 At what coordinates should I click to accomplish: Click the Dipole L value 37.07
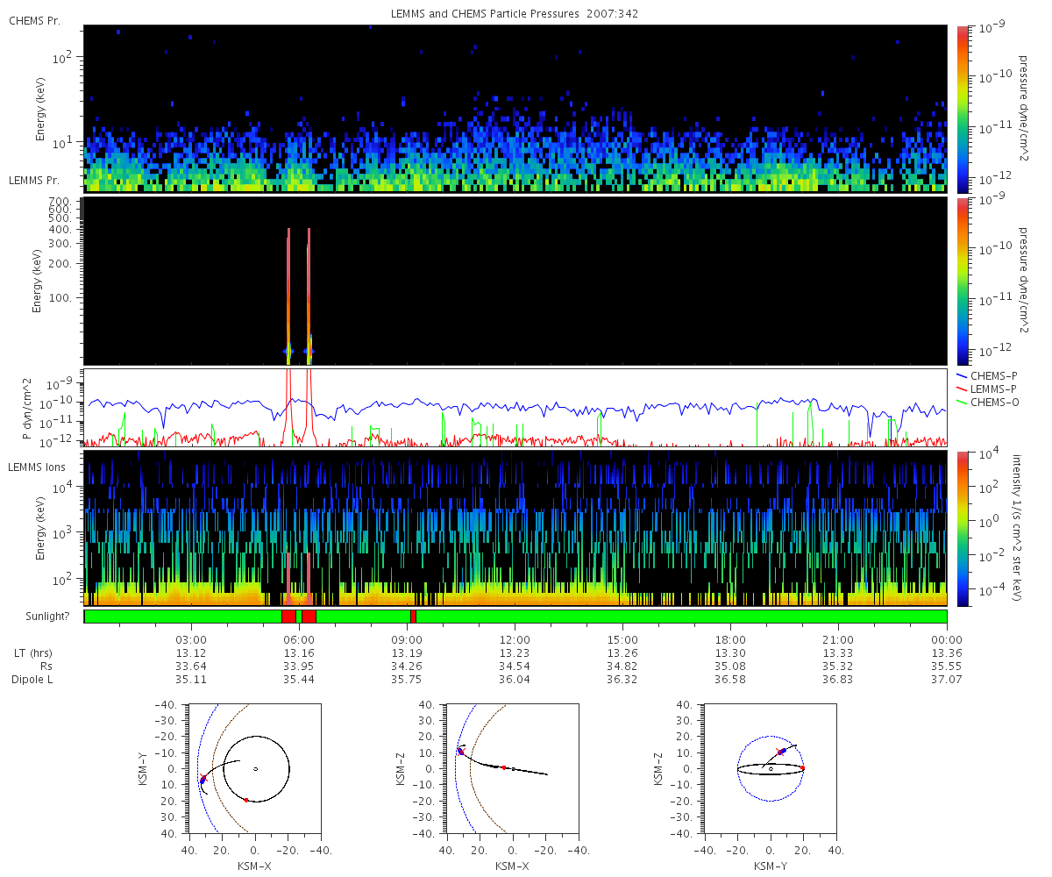(947, 679)
